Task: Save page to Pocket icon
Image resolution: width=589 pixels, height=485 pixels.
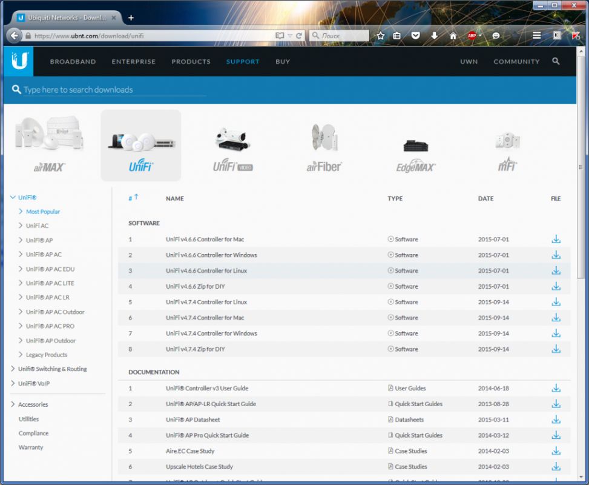Action: pyautogui.click(x=415, y=36)
